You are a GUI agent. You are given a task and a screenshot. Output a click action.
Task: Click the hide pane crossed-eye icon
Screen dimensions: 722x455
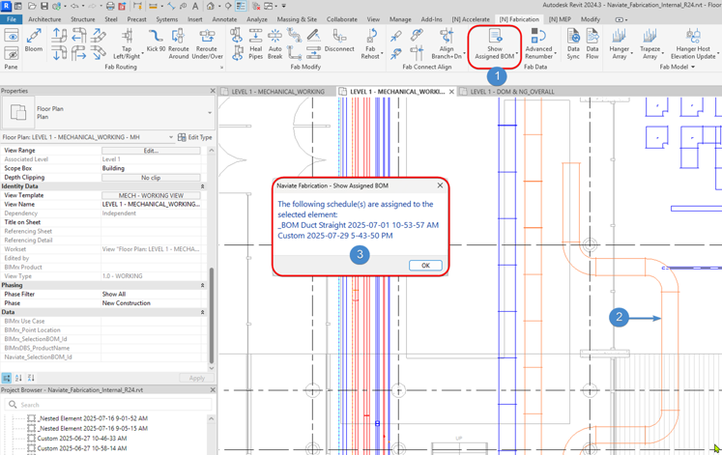point(11,53)
